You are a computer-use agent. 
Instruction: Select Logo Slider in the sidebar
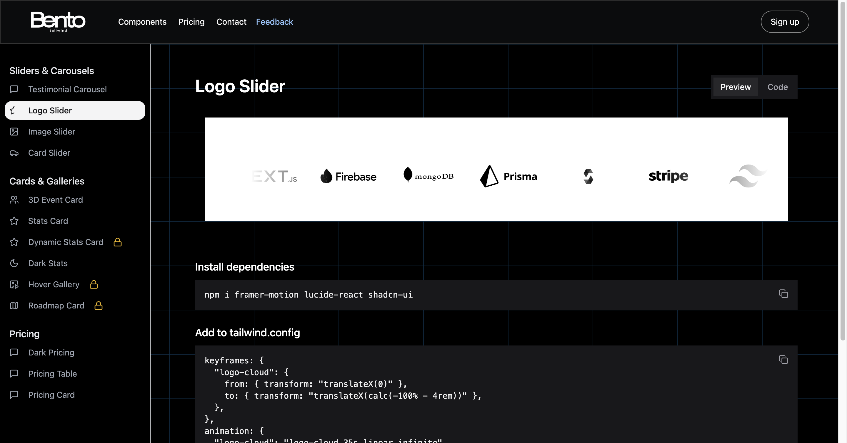pyautogui.click(x=75, y=110)
